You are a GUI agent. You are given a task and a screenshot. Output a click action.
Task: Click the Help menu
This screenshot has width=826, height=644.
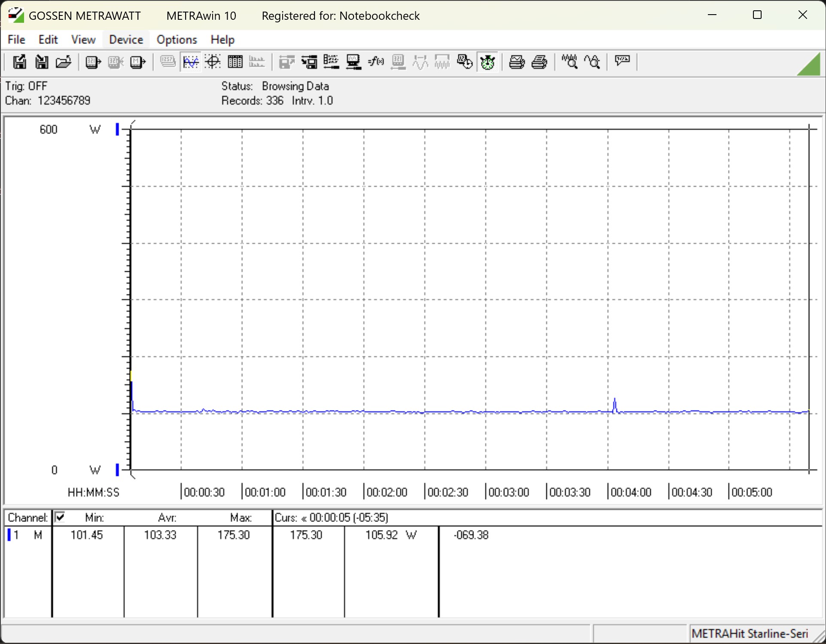point(222,40)
